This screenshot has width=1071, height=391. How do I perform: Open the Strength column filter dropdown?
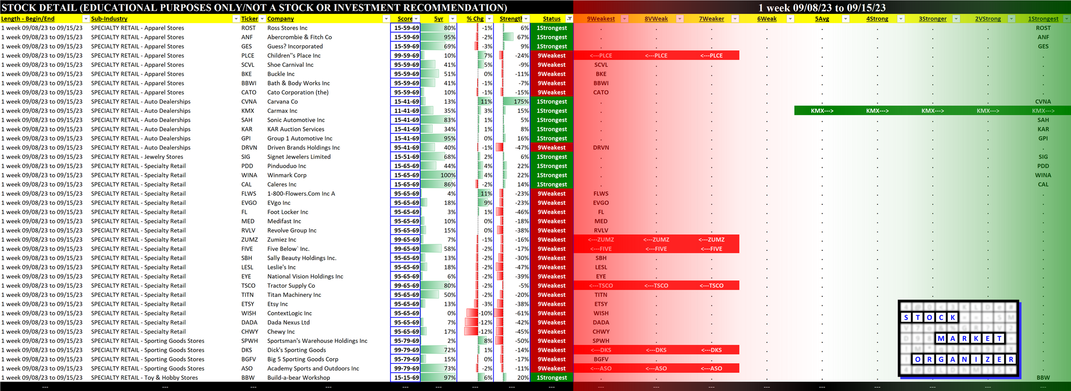coord(526,19)
